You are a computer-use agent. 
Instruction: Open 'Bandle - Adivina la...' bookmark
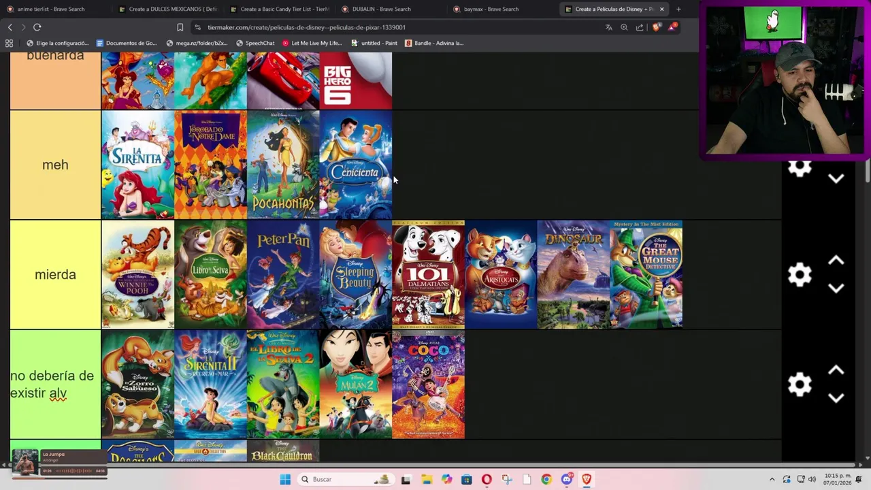[434, 43]
